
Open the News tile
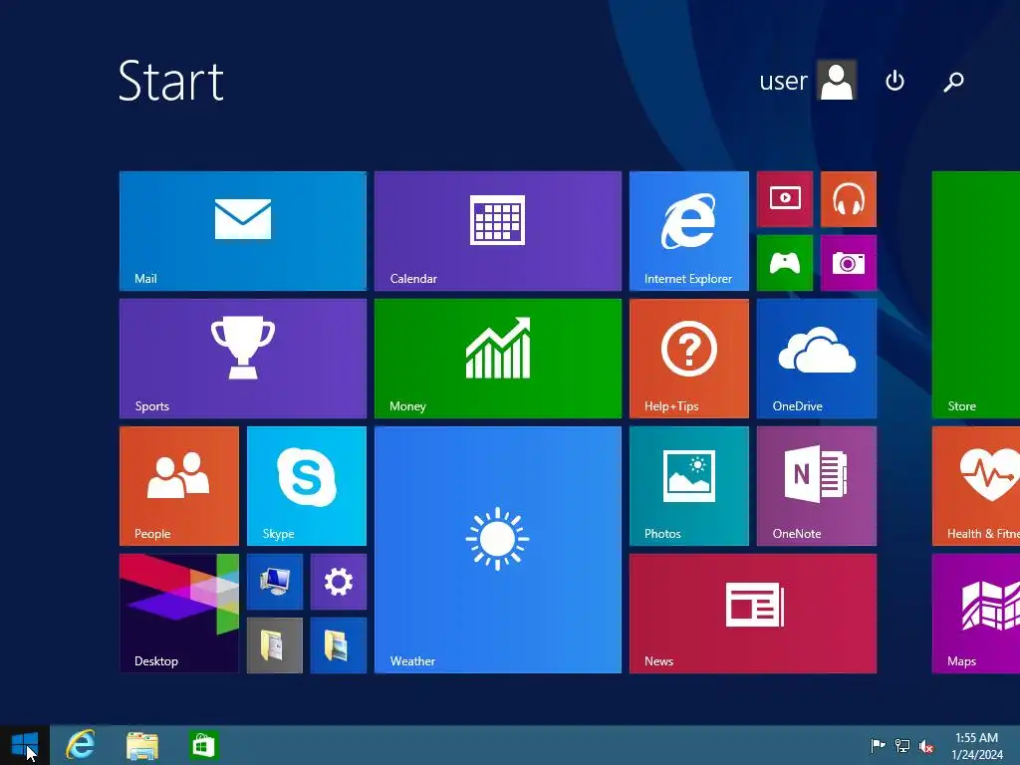753,614
